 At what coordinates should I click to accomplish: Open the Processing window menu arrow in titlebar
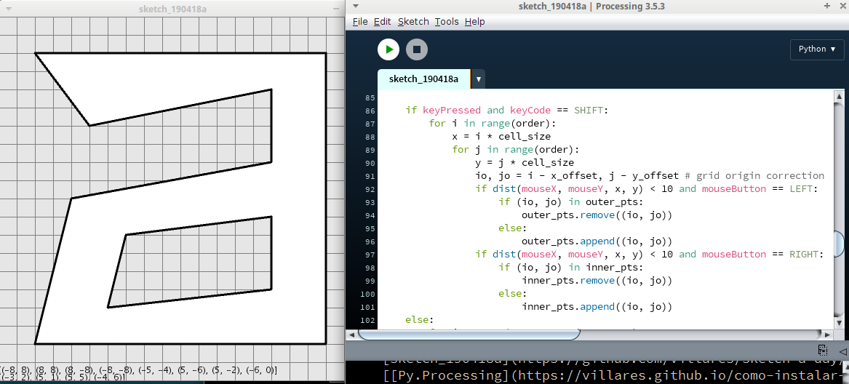[354, 6]
